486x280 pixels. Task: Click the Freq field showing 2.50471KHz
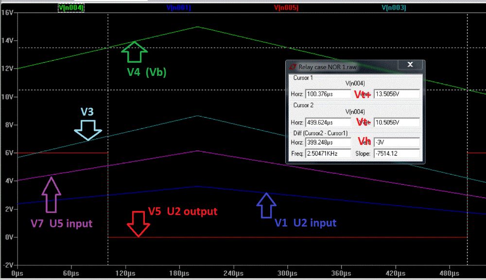point(328,154)
